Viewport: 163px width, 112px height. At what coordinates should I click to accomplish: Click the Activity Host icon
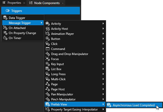[x=48, y=29]
